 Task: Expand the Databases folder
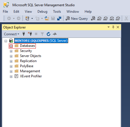coord(11,46)
